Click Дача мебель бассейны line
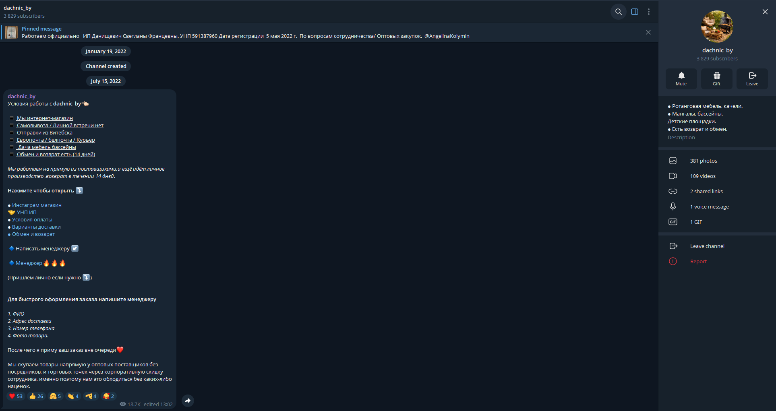 [47, 147]
